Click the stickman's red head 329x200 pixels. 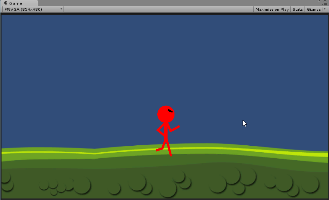click(x=164, y=115)
